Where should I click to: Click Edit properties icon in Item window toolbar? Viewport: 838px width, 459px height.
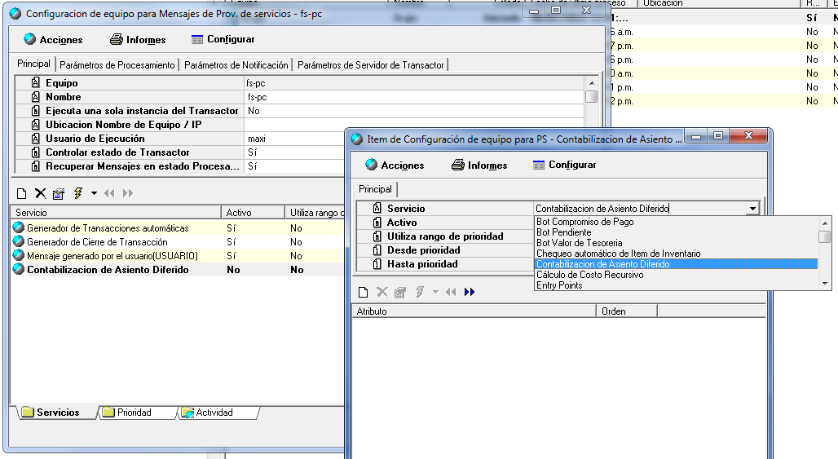pos(399,293)
